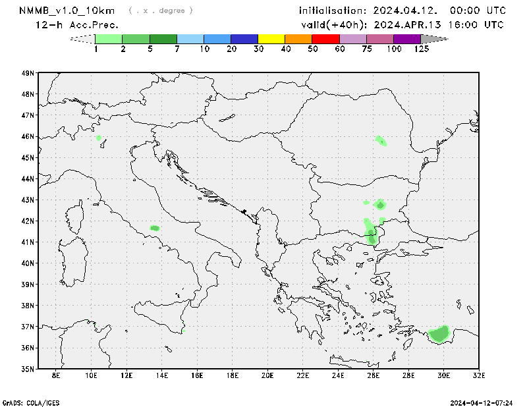Choose the purple 100-125 legend swatch

coord(406,39)
